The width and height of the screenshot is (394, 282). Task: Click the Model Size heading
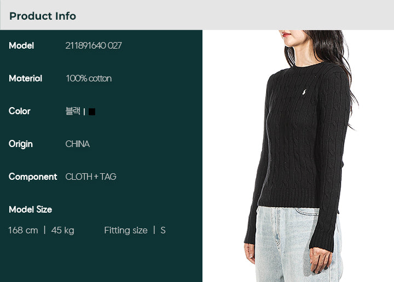coord(31,209)
